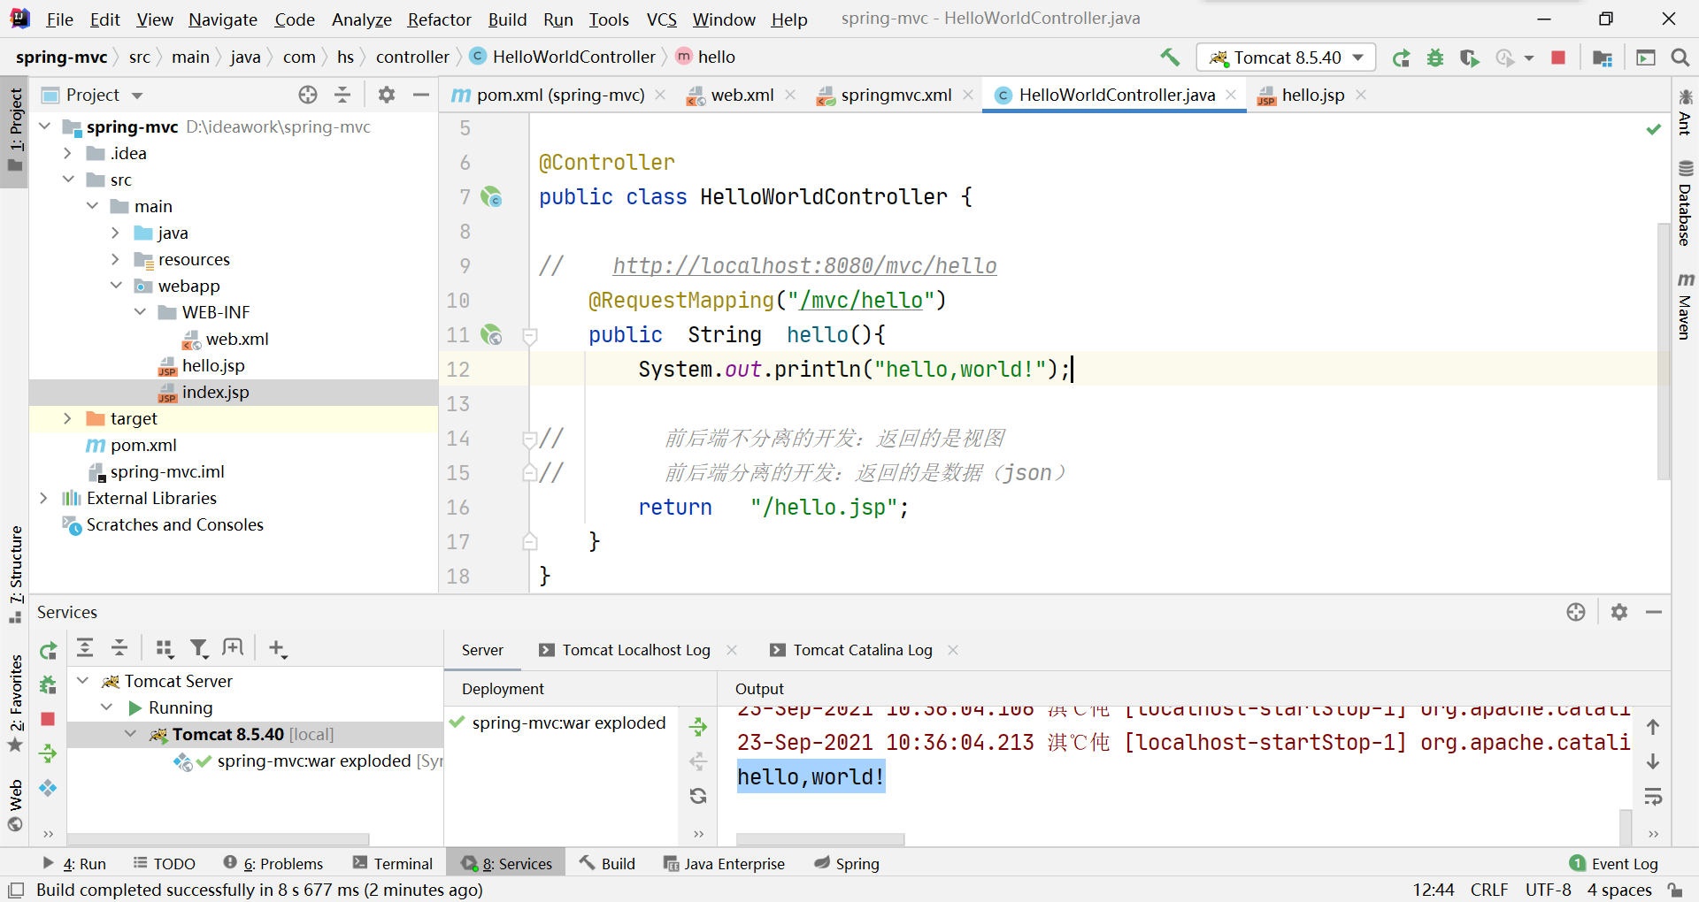Collapse all services in Services toolbar

pos(119,648)
